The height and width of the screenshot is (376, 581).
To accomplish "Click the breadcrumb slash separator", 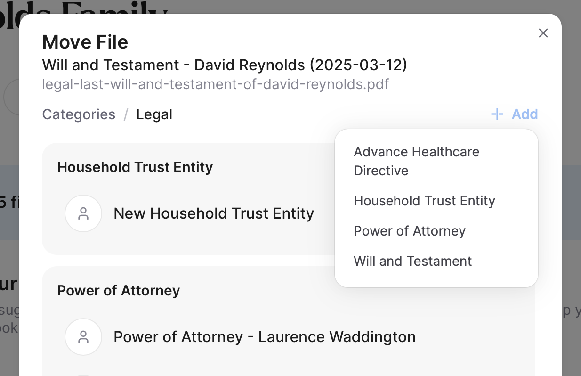I will pyautogui.click(x=126, y=114).
